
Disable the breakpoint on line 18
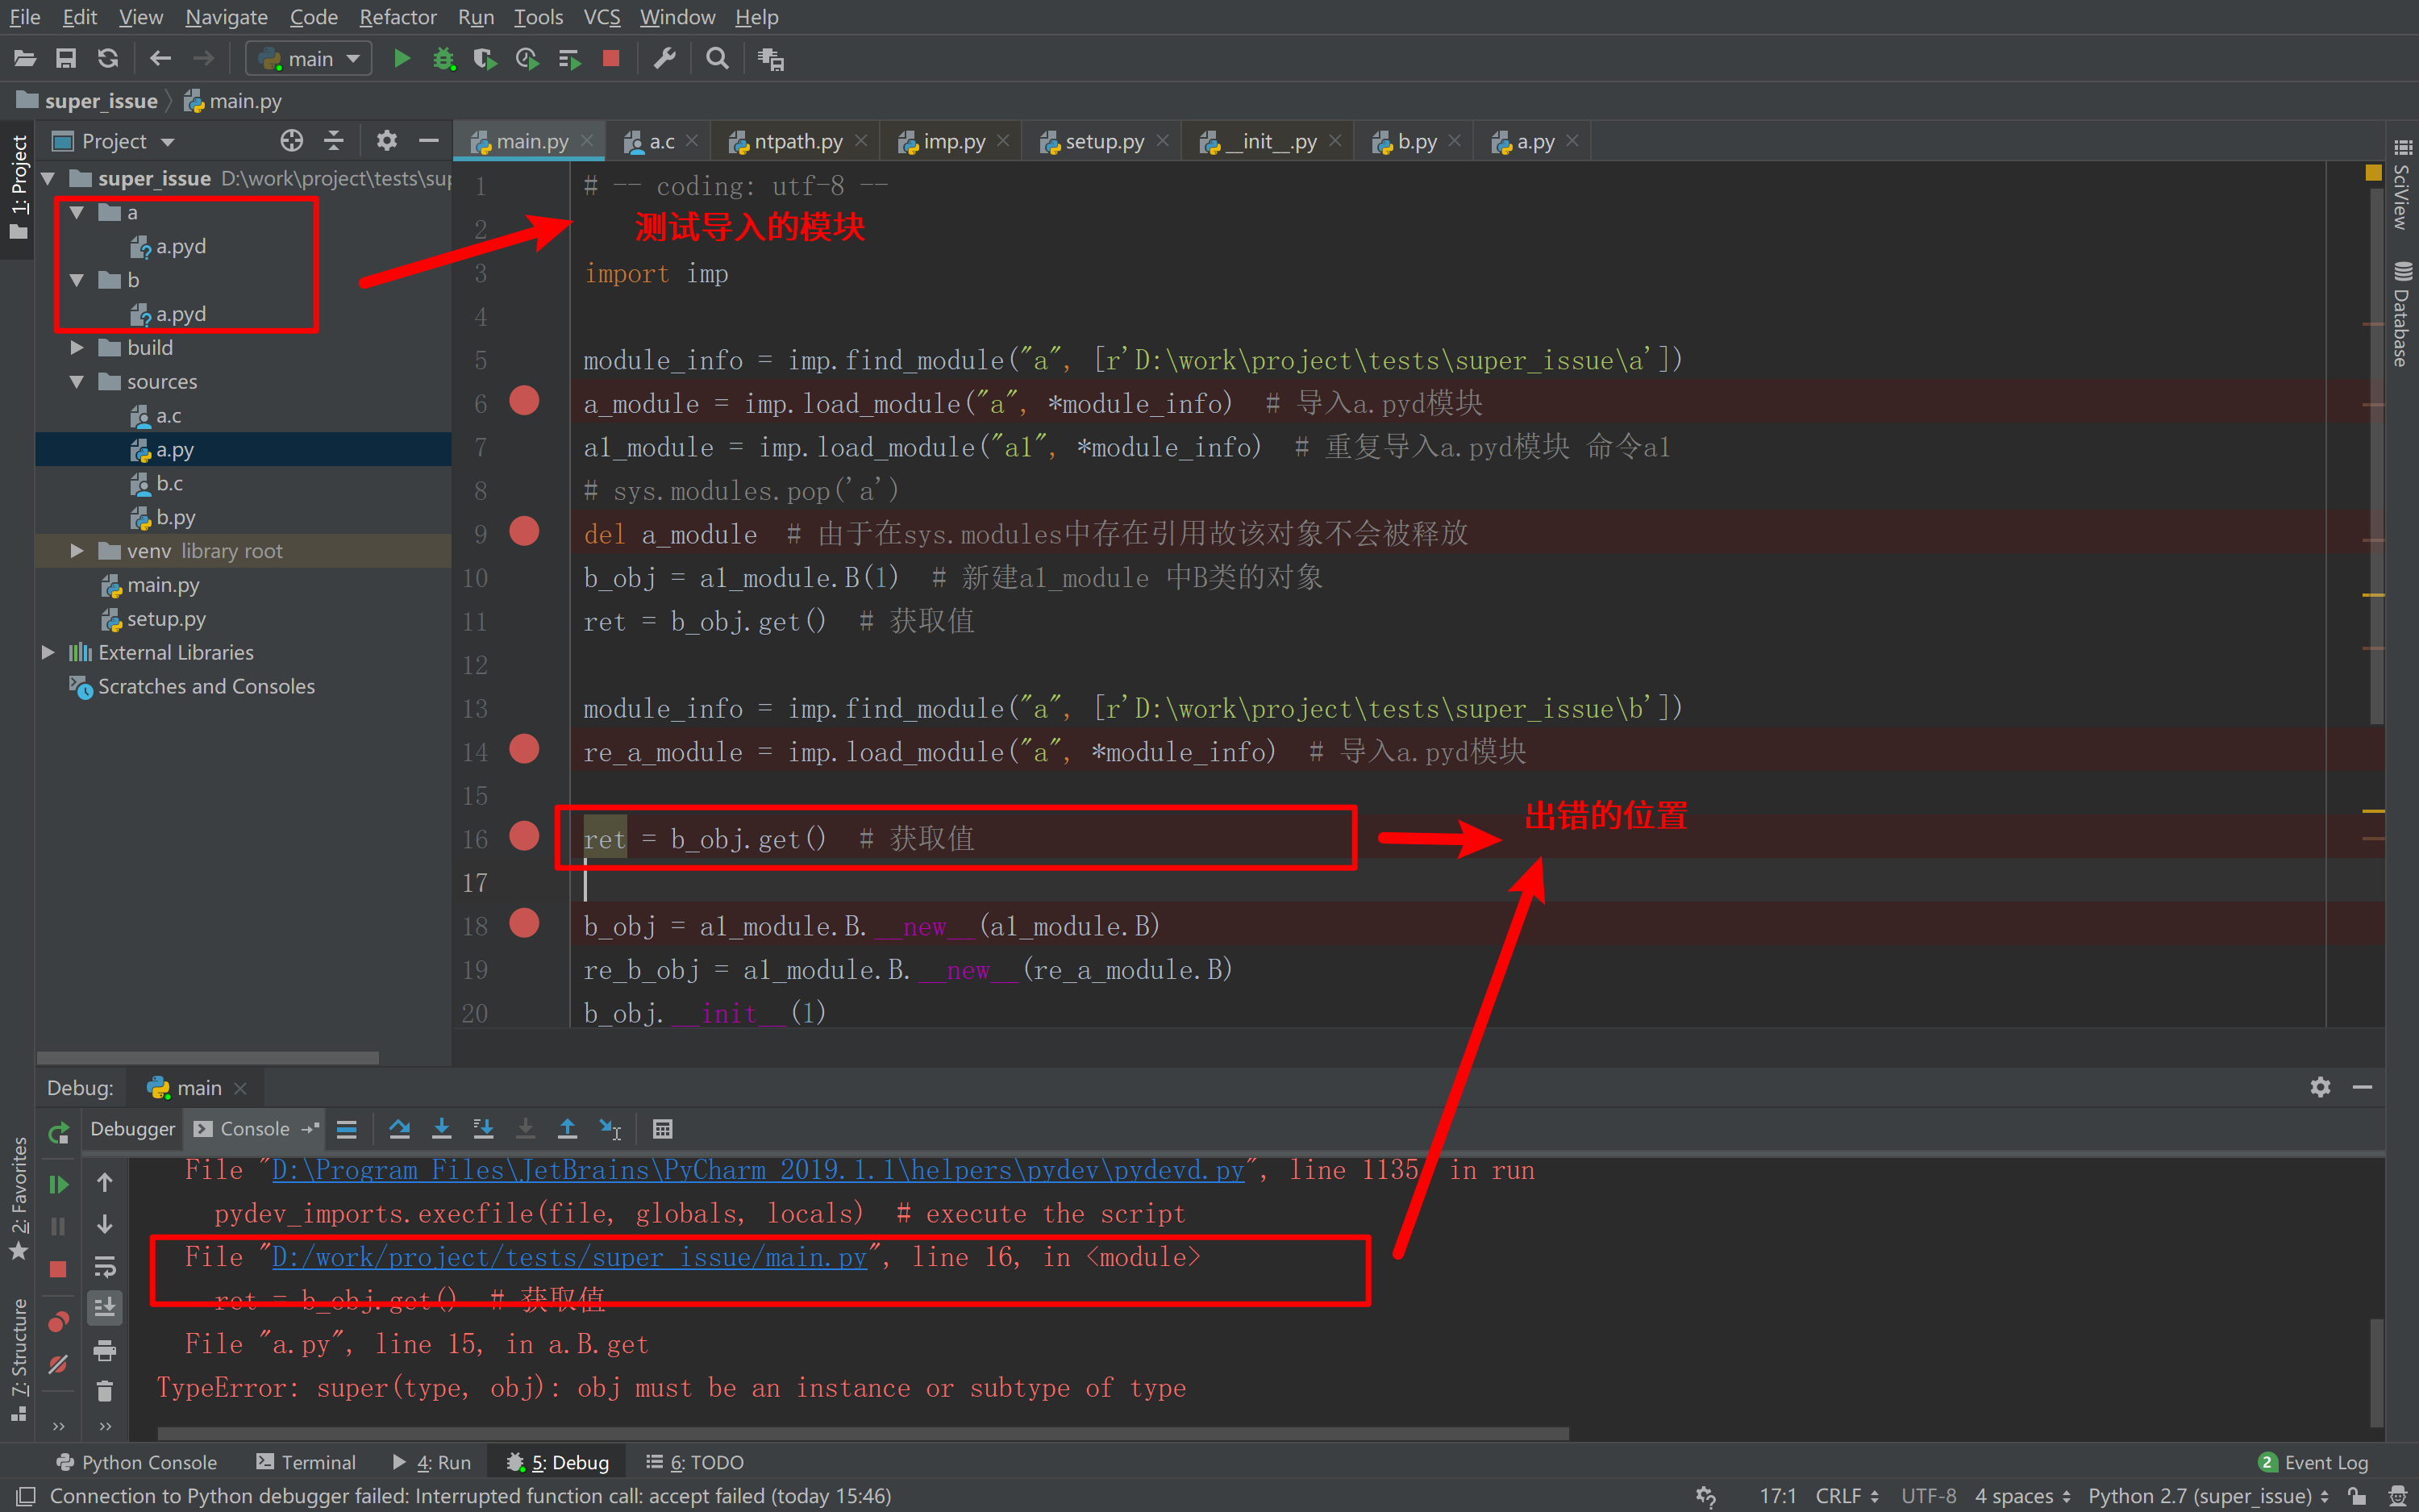coord(524,924)
